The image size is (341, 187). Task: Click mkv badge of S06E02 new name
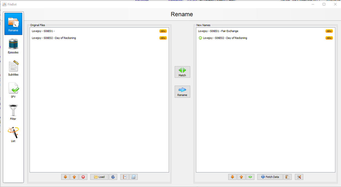click(x=329, y=38)
